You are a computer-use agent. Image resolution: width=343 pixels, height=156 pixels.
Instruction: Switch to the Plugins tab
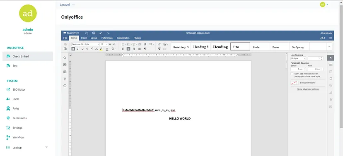click(137, 38)
